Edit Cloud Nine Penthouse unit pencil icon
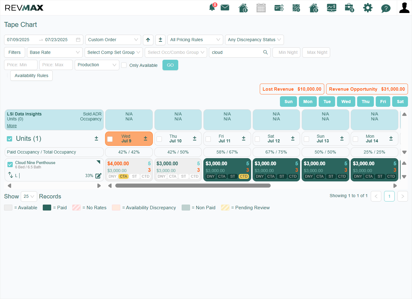 [99, 176]
